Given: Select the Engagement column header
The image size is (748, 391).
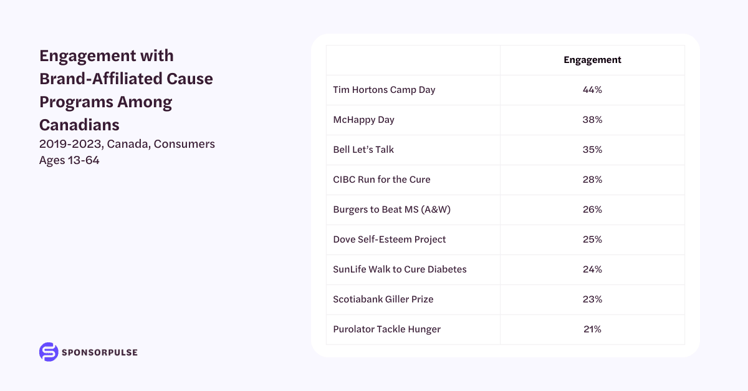Looking at the screenshot, I should (x=592, y=60).
